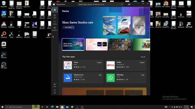The width and height of the screenshot is (195, 109).
Task: Open the Home tab in Microsoft Store sidebar
Action: pos(55,10)
